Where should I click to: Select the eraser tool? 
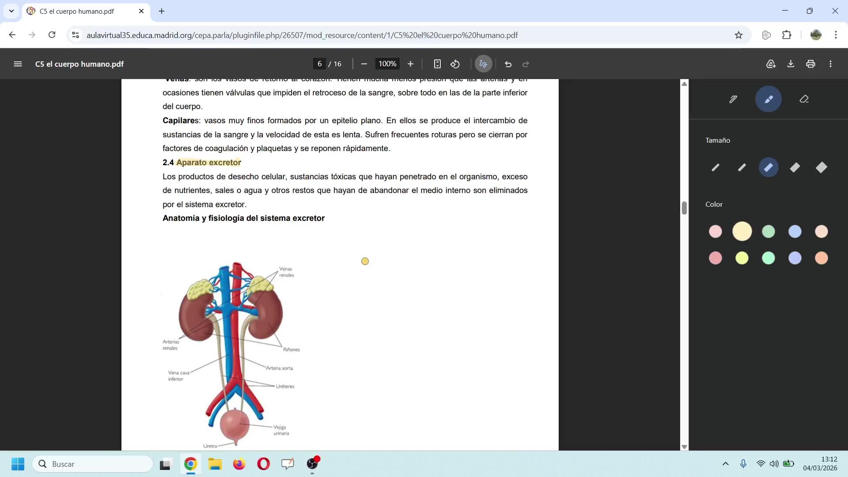click(x=804, y=99)
